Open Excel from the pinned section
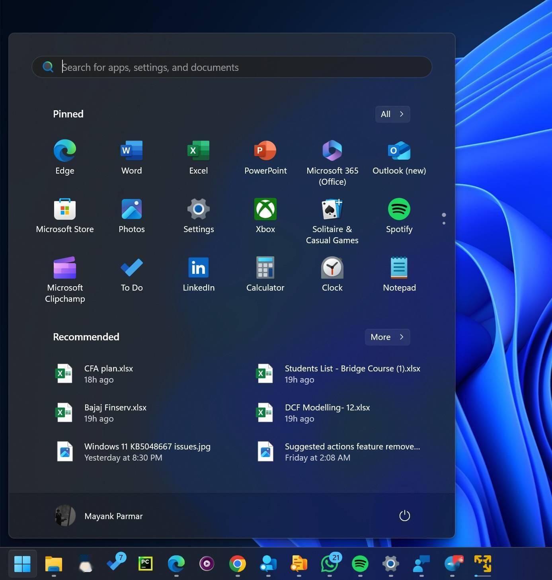The image size is (552, 580). (199, 157)
